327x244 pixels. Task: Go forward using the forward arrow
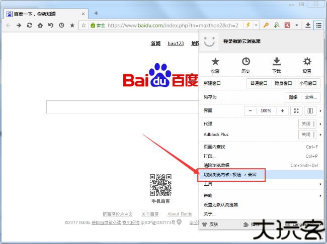19,26
